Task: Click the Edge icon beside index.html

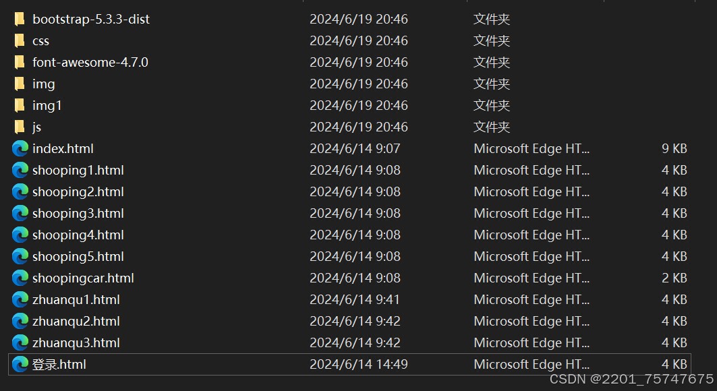Action: (x=20, y=148)
